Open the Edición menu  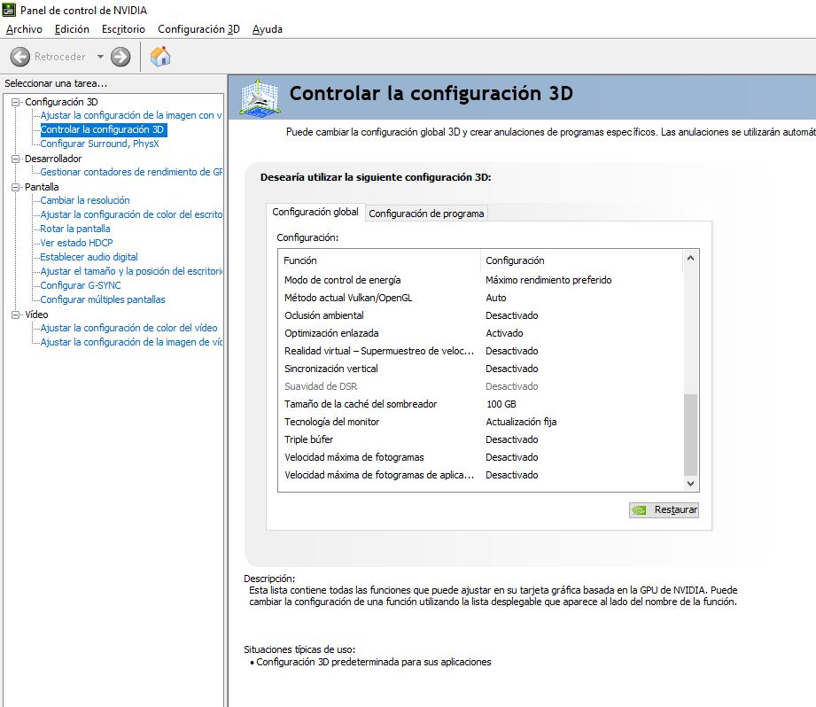tap(72, 29)
